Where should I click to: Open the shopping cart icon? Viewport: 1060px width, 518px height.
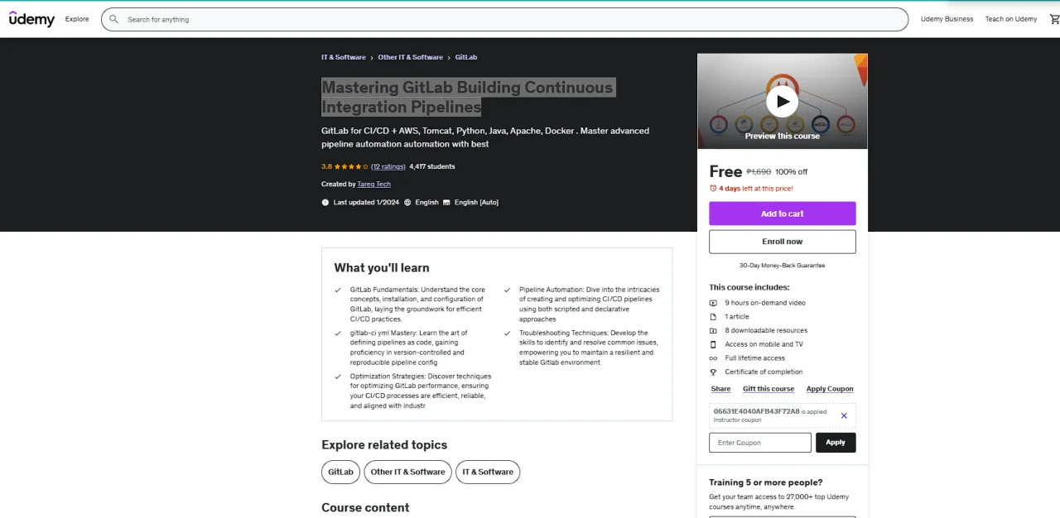pos(1054,19)
